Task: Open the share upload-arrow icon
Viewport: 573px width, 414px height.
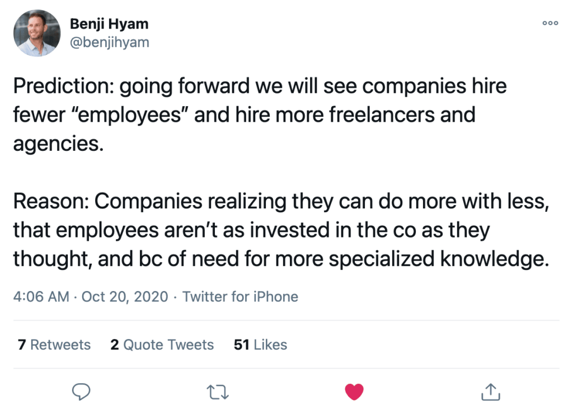Action: pyautogui.click(x=490, y=392)
